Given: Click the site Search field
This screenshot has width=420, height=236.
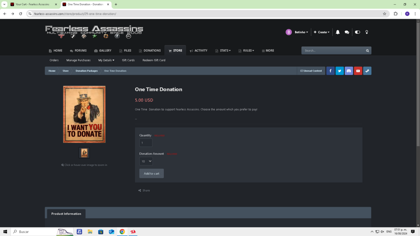Looking at the screenshot, I should coord(333,51).
